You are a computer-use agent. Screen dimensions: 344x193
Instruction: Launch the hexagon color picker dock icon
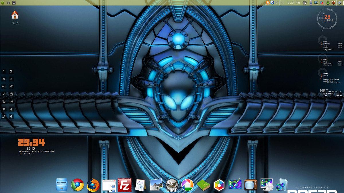pyautogui.click(x=219, y=185)
